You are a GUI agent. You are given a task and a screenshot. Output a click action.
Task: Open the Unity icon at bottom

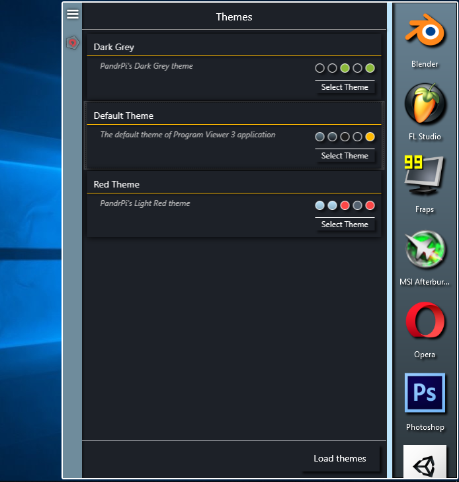coord(425,462)
